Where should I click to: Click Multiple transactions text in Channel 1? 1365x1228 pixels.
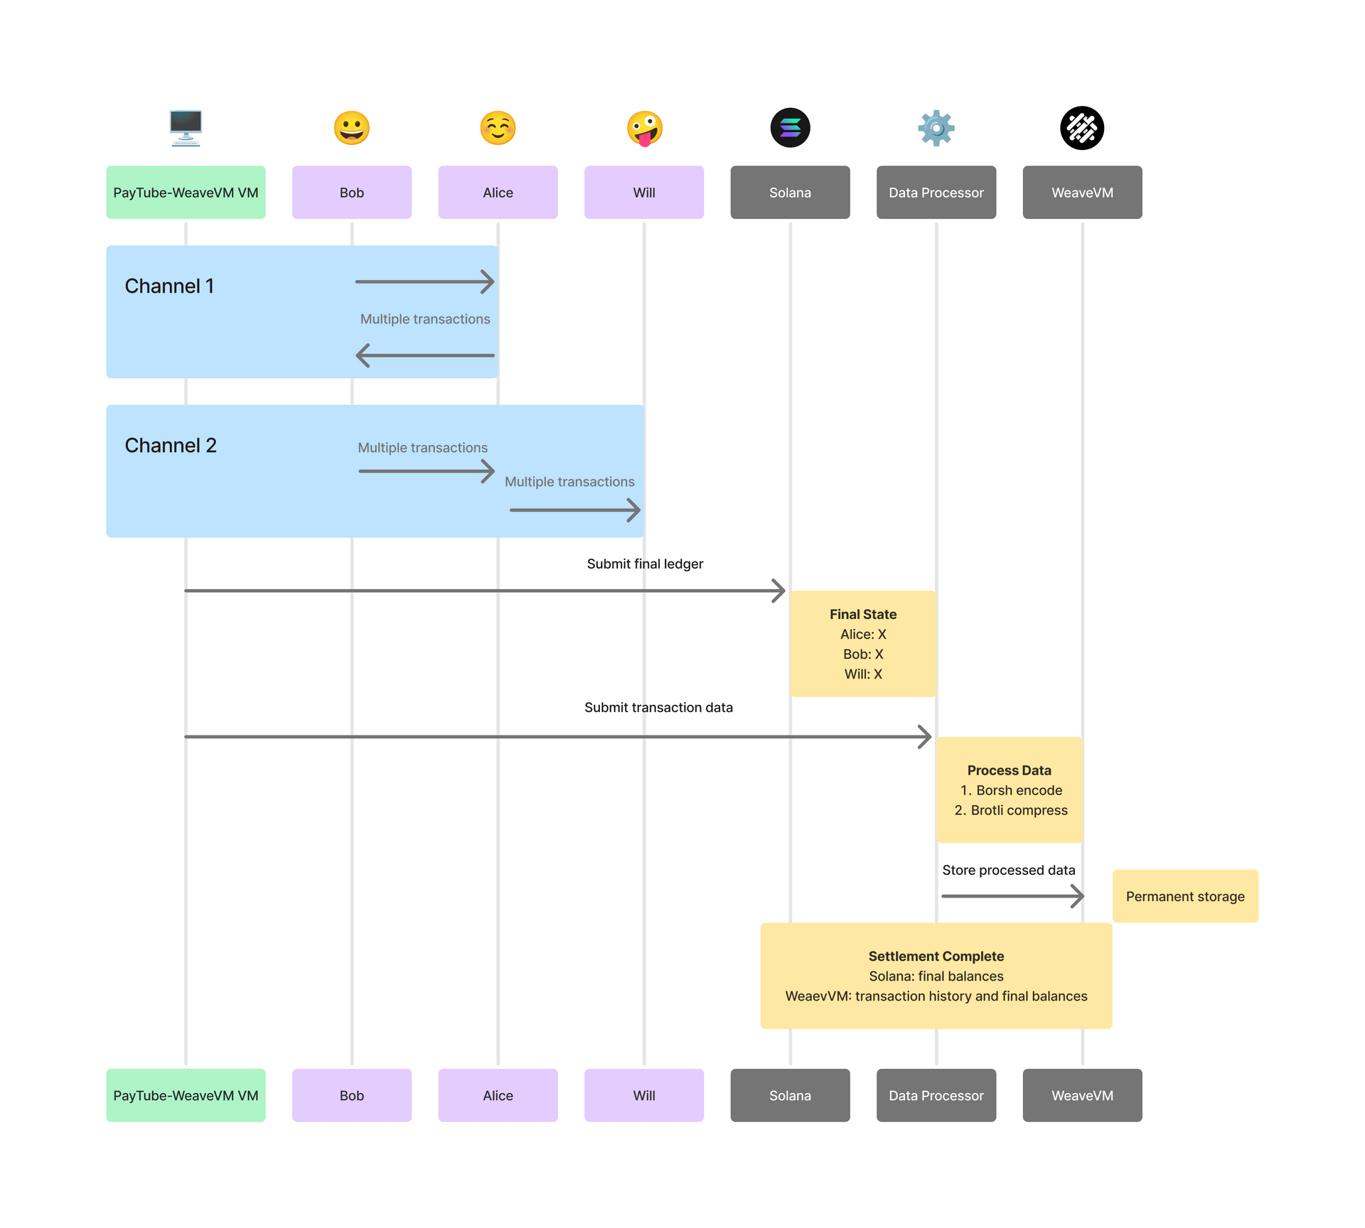tap(425, 319)
